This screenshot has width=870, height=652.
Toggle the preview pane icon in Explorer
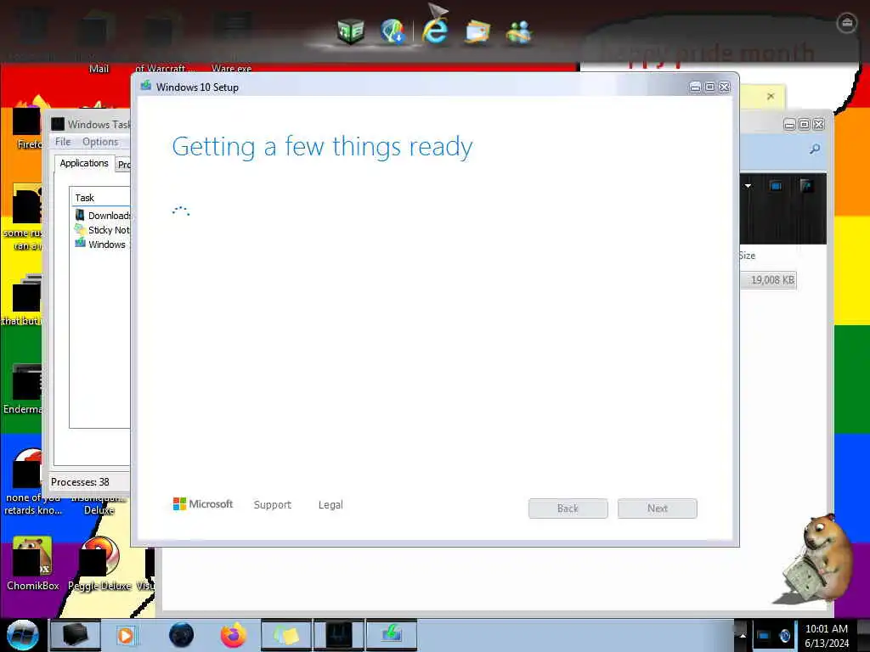[777, 186]
